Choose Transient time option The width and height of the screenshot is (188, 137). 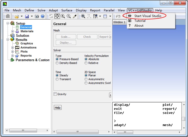[57, 79]
